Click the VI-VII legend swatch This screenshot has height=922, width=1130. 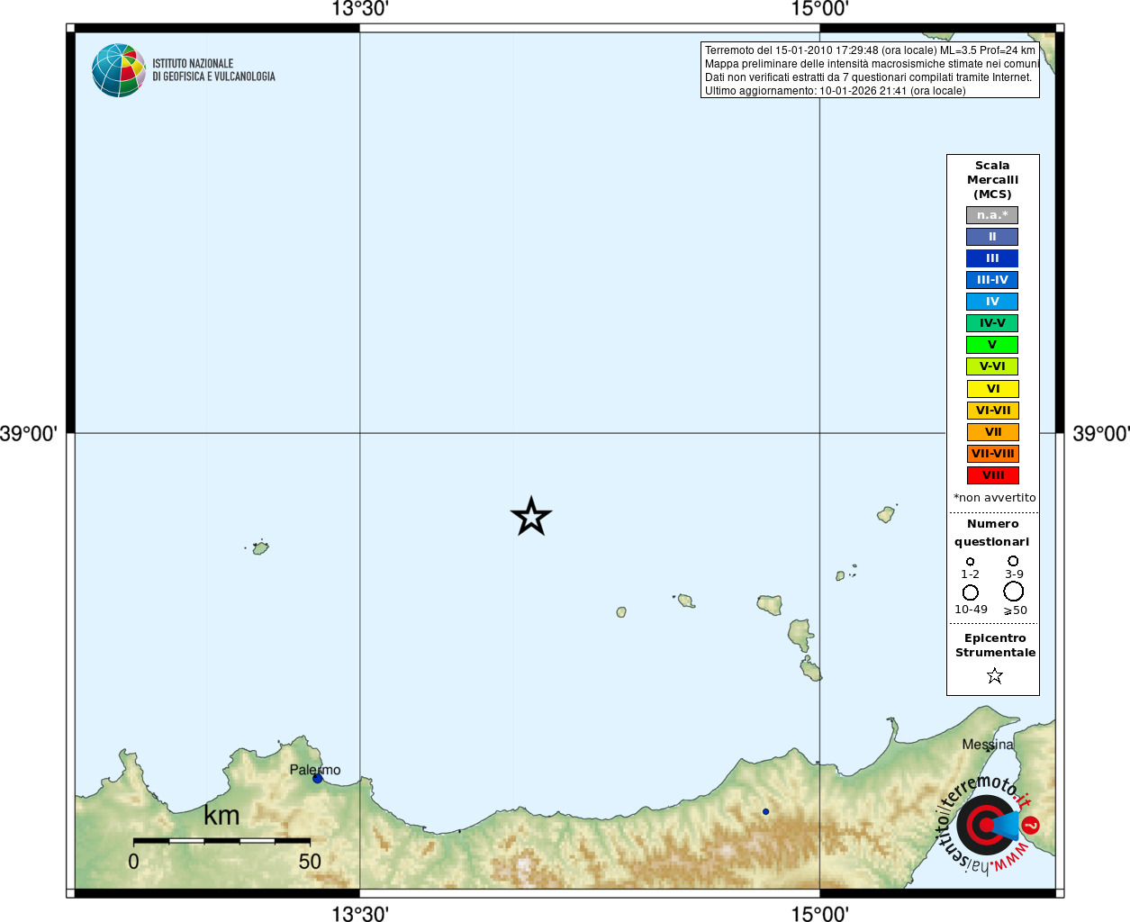[x=993, y=411]
